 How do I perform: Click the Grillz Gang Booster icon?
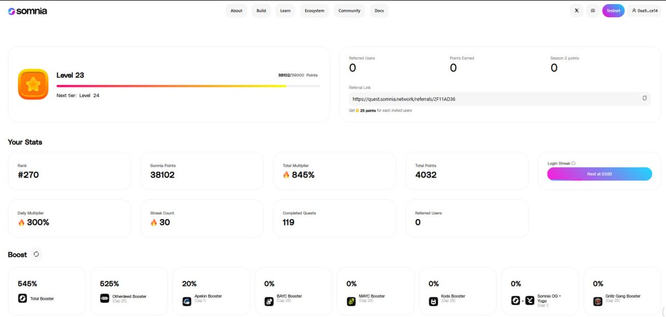pos(598,301)
